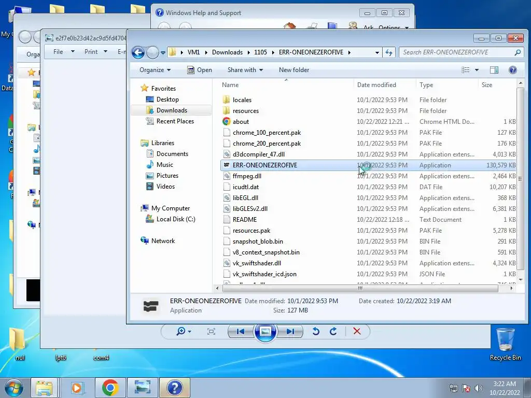This screenshot has width=531, height=398.
Task: Open the Share with menu
Action: 245,70
